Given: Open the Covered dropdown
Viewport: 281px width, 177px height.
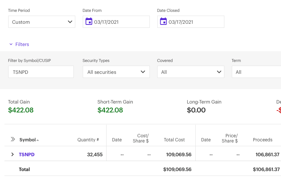Looking at the screenshot, I should [x=190, y=72].
